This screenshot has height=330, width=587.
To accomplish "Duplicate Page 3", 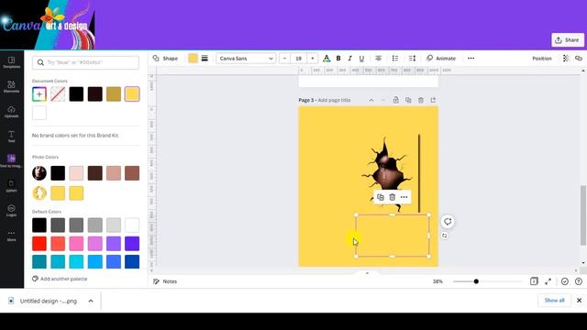I will (x=408, y=100).
